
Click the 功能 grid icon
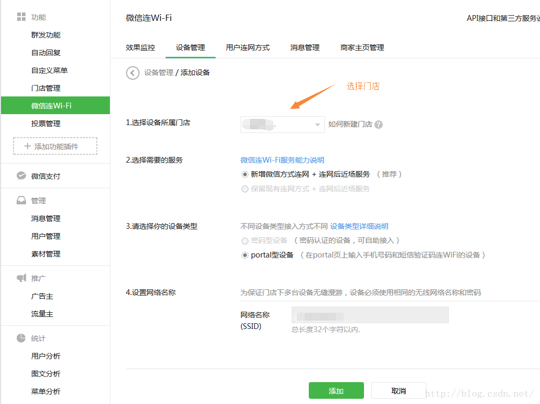coord(21,17)
